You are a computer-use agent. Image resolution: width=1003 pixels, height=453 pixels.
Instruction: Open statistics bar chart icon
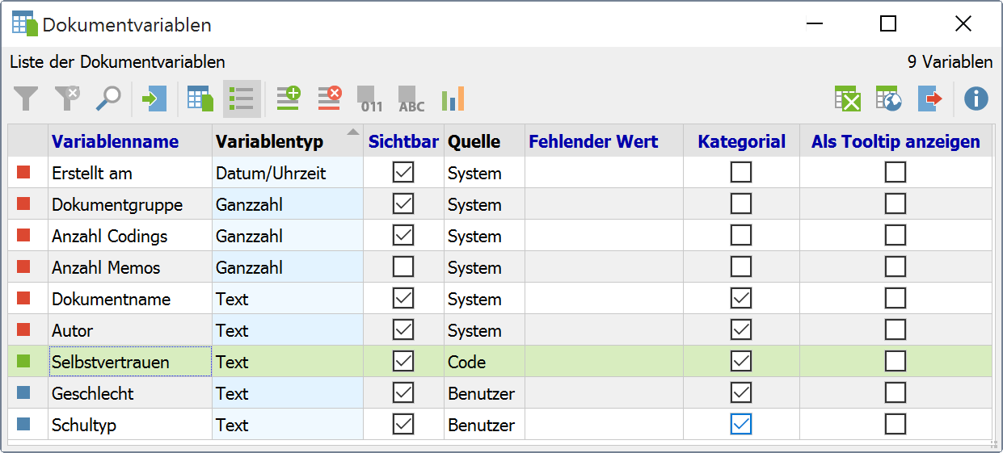coord(453,99)
